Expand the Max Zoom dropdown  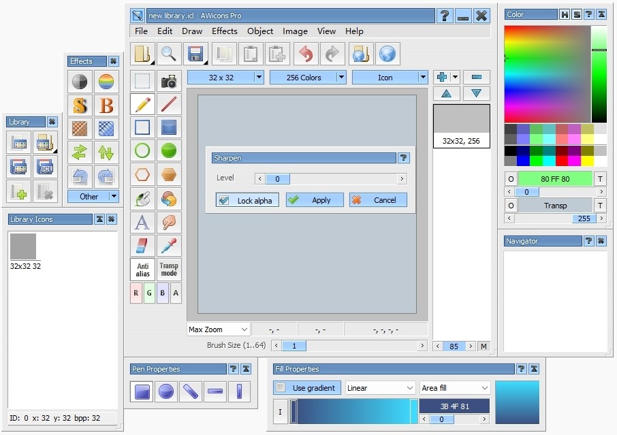pos(218,329)
